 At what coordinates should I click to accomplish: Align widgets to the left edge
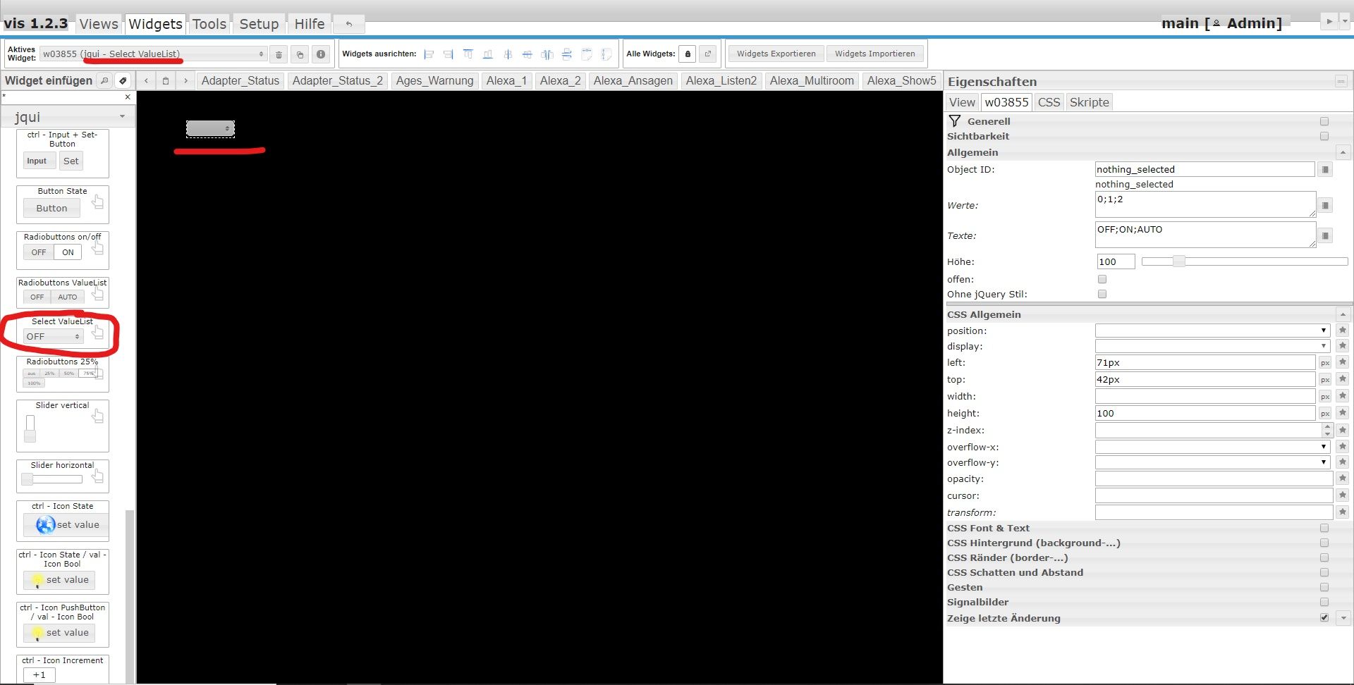[429, 54]
